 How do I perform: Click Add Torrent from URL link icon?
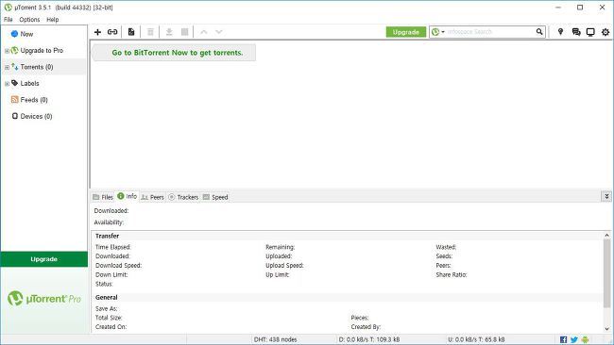click(x=112, y=32)
